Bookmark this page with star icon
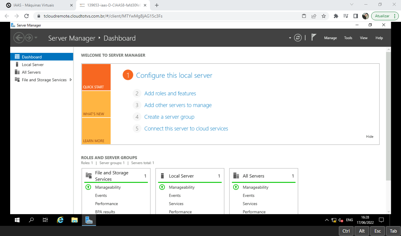Viewport: 401px width, 236px height. (323, 16)
